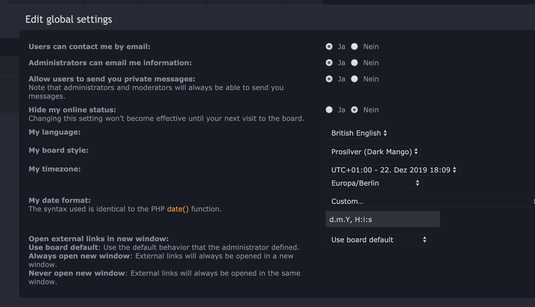Disable private messages with Nein option
The height and width of the screenshot is (307, 535).
354,79
